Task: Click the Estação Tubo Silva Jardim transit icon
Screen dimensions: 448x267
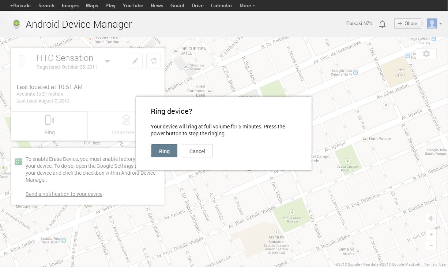Action: 64,240
